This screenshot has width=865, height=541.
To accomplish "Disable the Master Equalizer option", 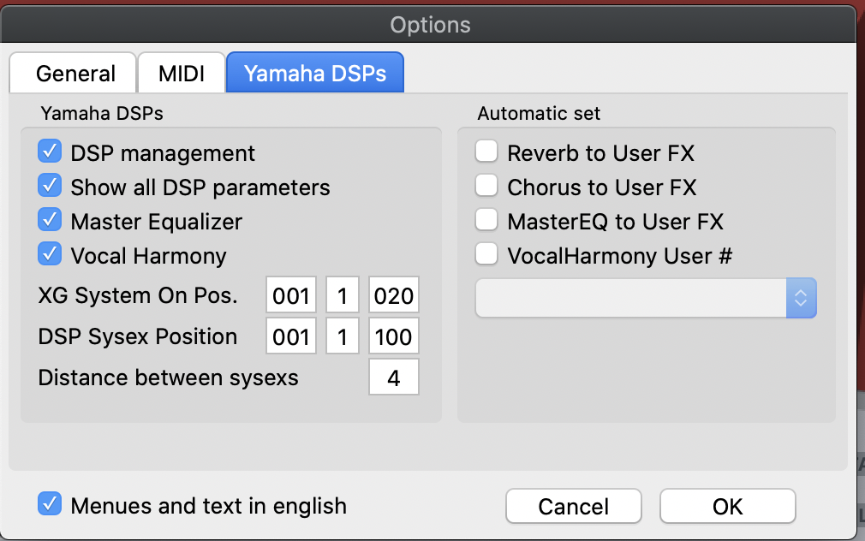I will (x=50, y=219).
